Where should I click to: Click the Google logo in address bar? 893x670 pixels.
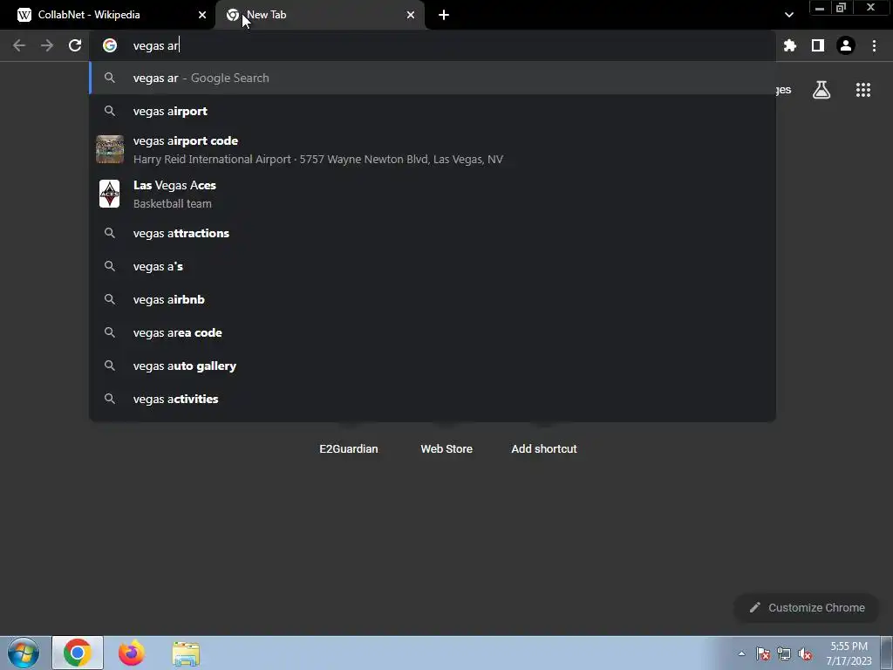coord(110,45)
